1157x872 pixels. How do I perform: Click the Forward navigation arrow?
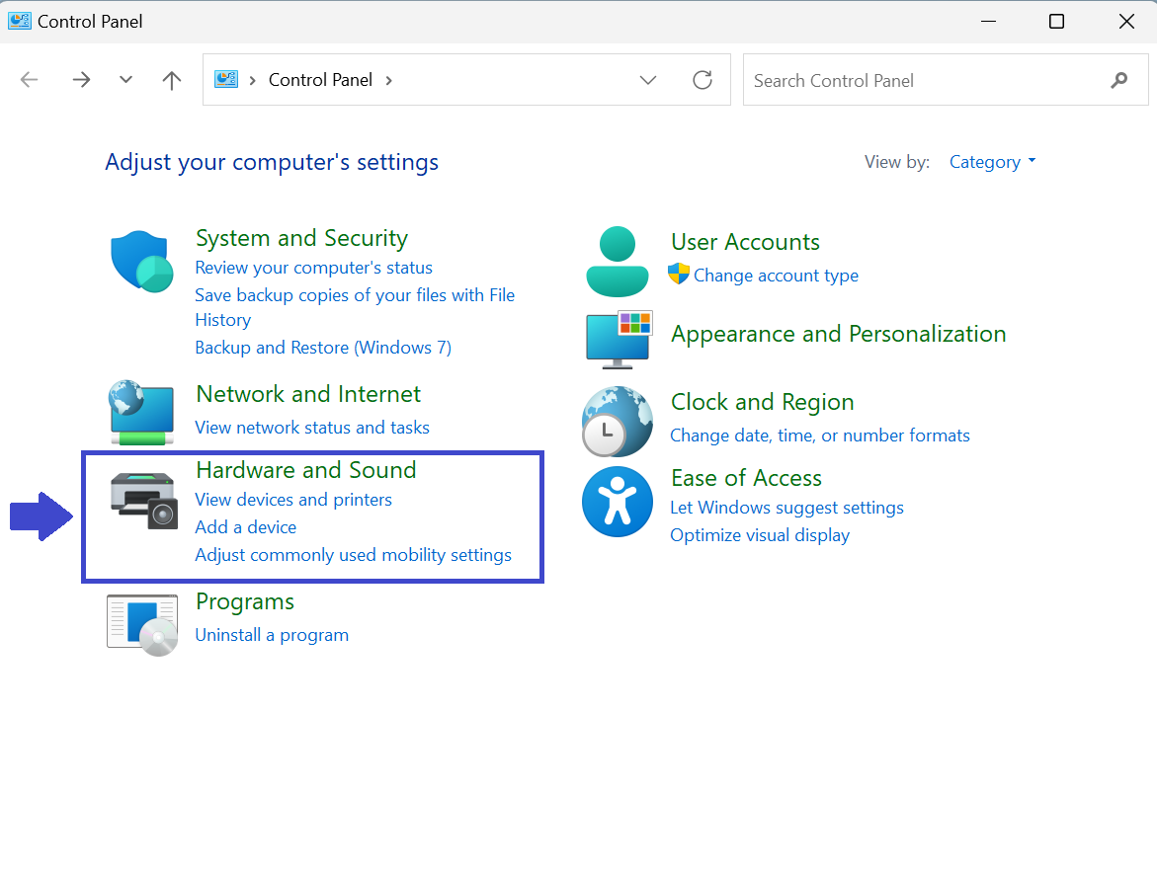81,80
